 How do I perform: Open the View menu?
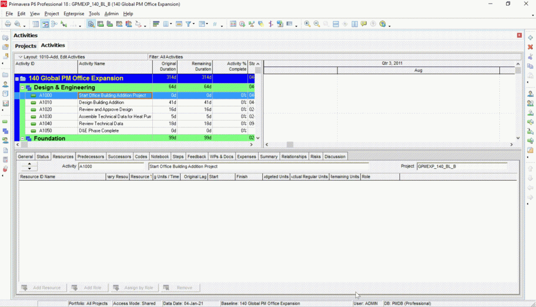(x=35, y=14)
